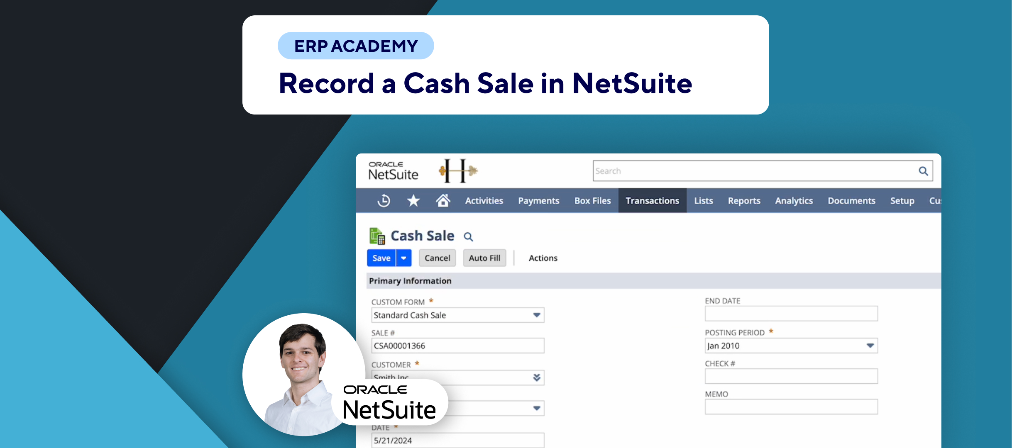Viewport: 1012px width, 448px height.
Task: Open the Analytics menu
Action: pos(794,201)
